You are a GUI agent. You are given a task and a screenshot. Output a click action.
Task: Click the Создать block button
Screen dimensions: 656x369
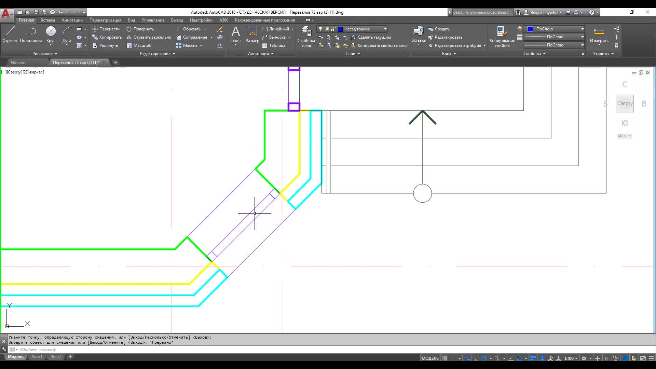click(x=439, y=29)
